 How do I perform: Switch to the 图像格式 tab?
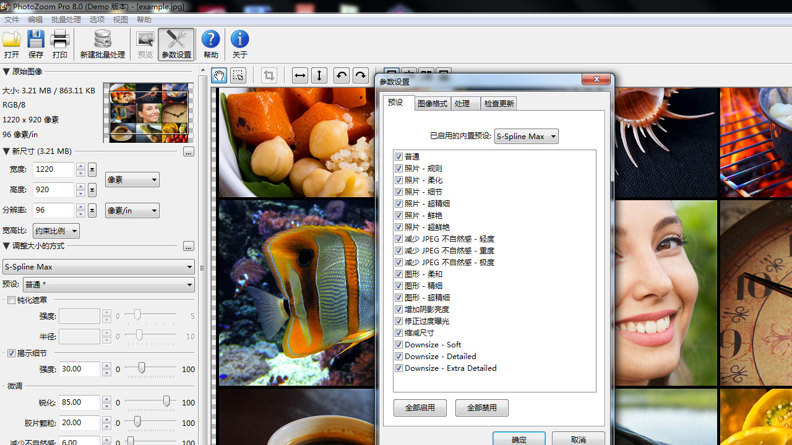(x=433, y=103)
